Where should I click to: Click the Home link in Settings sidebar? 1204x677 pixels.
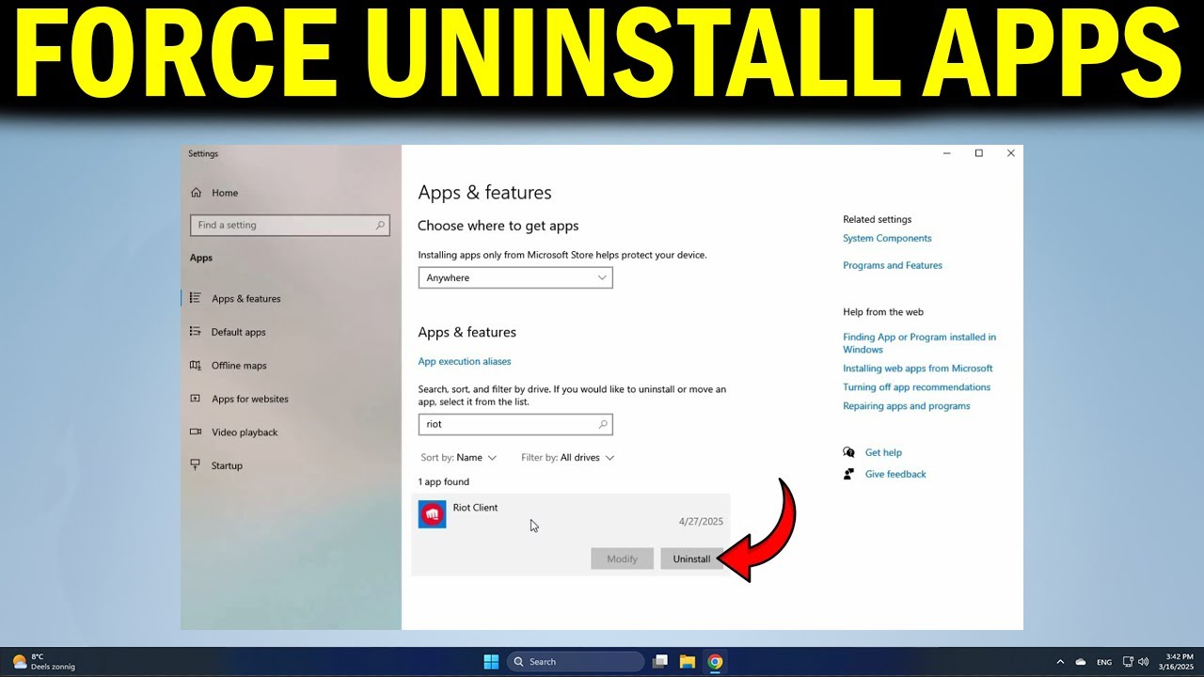pos(225,193)
